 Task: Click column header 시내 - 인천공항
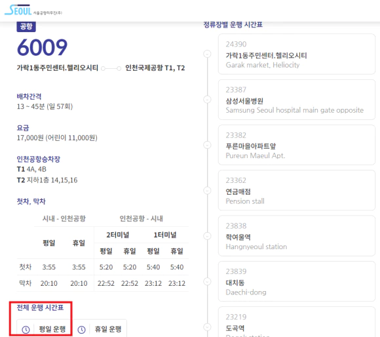point(64,219)
